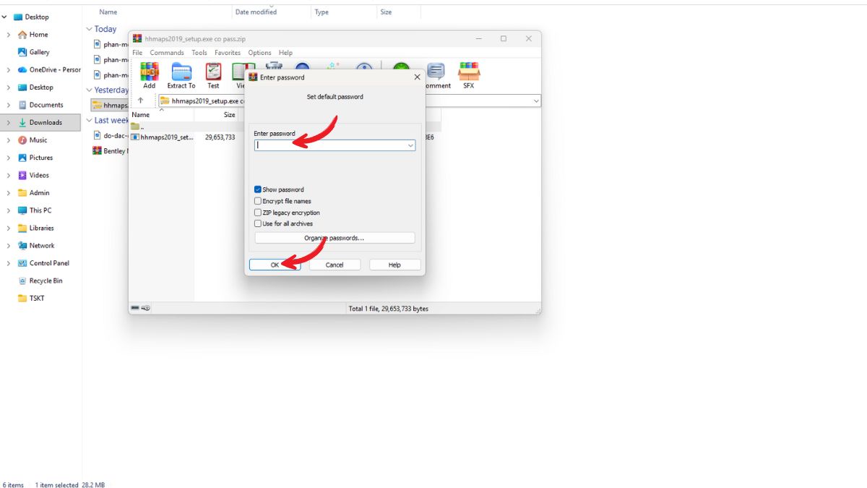
Task: Confirm password with OK button
Action: [275, 265]
